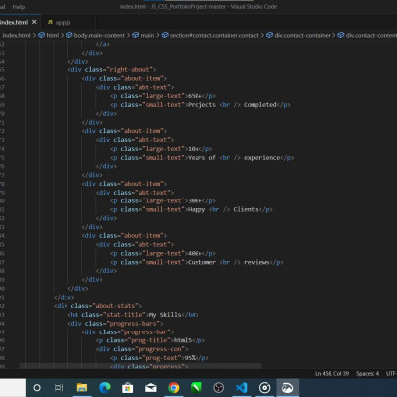Open the Help menu
This screenshot has width=397, height=397.
pos(19,7)
